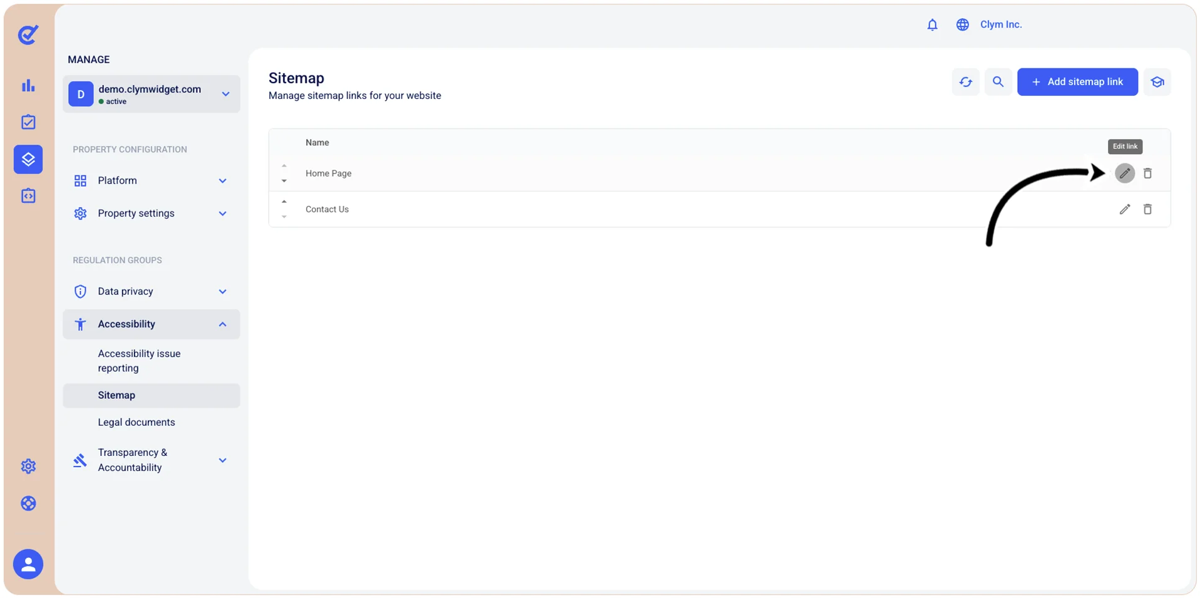
Task: Open the Legal documents page
Action: 136,422
